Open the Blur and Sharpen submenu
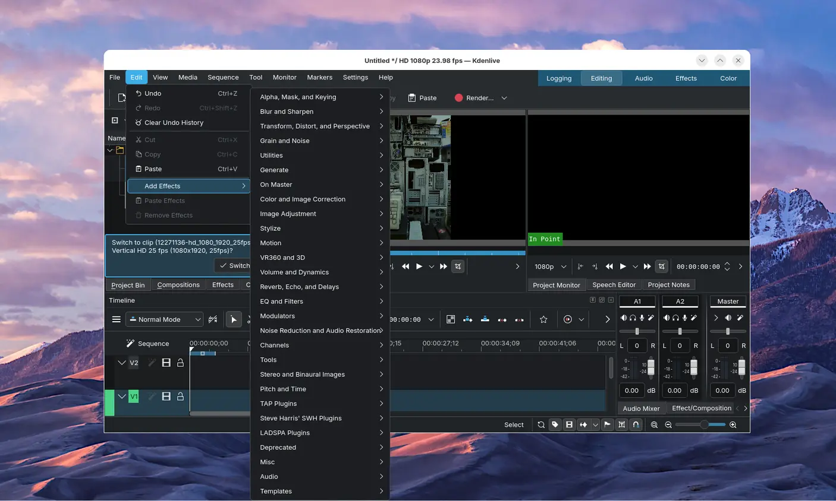 (x=320, y=112)
